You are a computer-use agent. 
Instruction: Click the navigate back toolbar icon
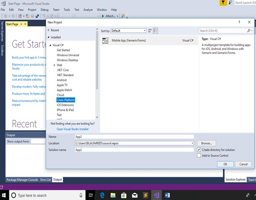click(x=5, y=16)
